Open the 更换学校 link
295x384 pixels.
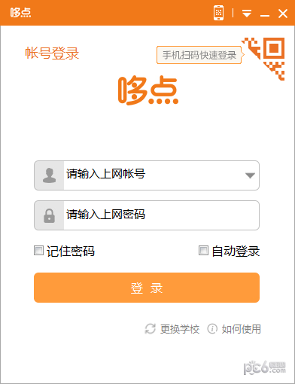(x=180, y=329)
